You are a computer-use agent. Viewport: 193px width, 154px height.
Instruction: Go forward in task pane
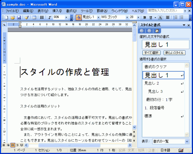click(149, 31)
